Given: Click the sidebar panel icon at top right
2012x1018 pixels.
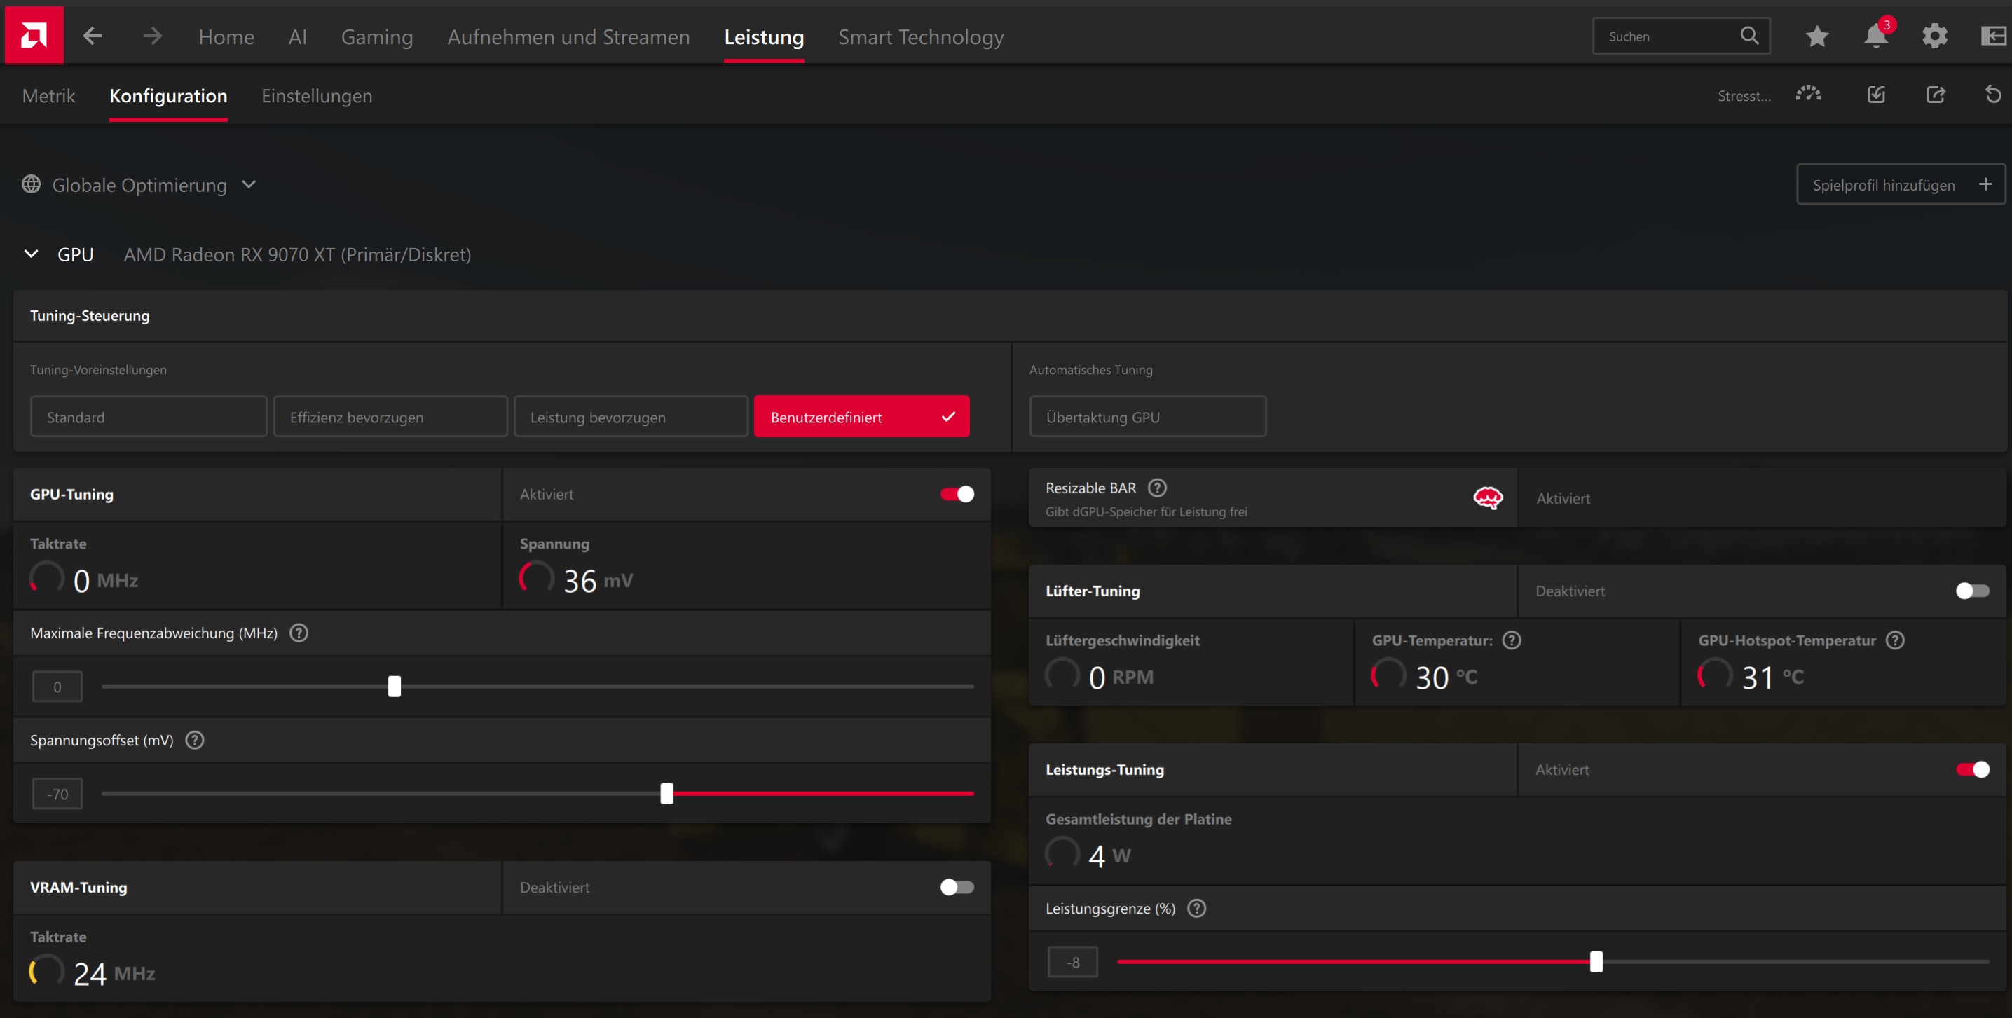Looking at the screenshot, I should point(1993,36).
